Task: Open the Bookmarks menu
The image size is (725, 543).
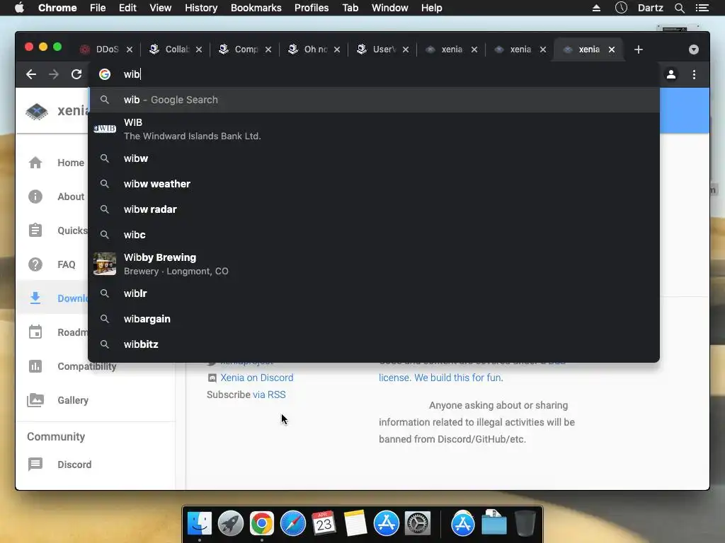Action: (x=256, y=8)
